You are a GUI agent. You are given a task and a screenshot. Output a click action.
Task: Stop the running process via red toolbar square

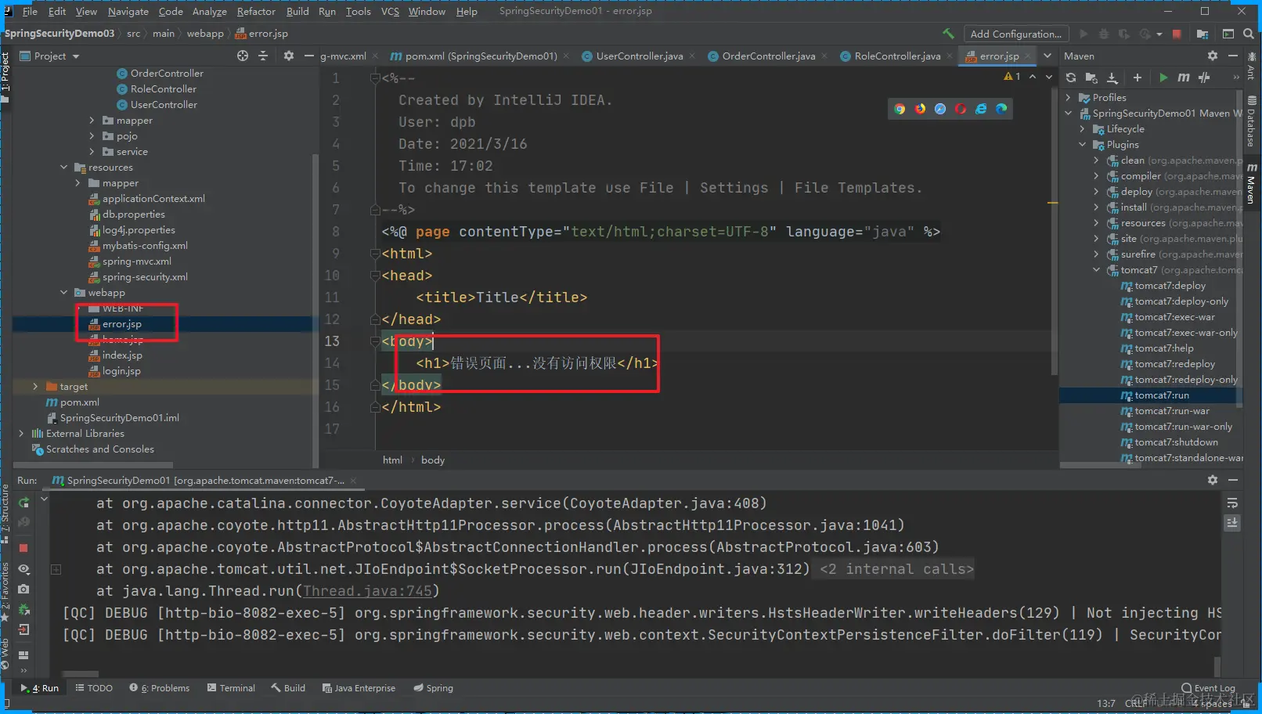[x=1177, y=34]
